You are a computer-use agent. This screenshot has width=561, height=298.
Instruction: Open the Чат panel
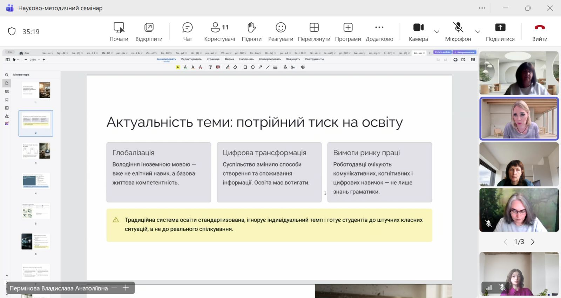click(188, 32)
